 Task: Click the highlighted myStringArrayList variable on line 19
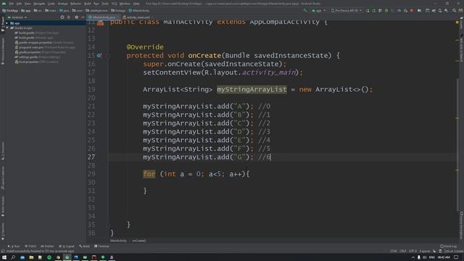click(x=252, y=89)
